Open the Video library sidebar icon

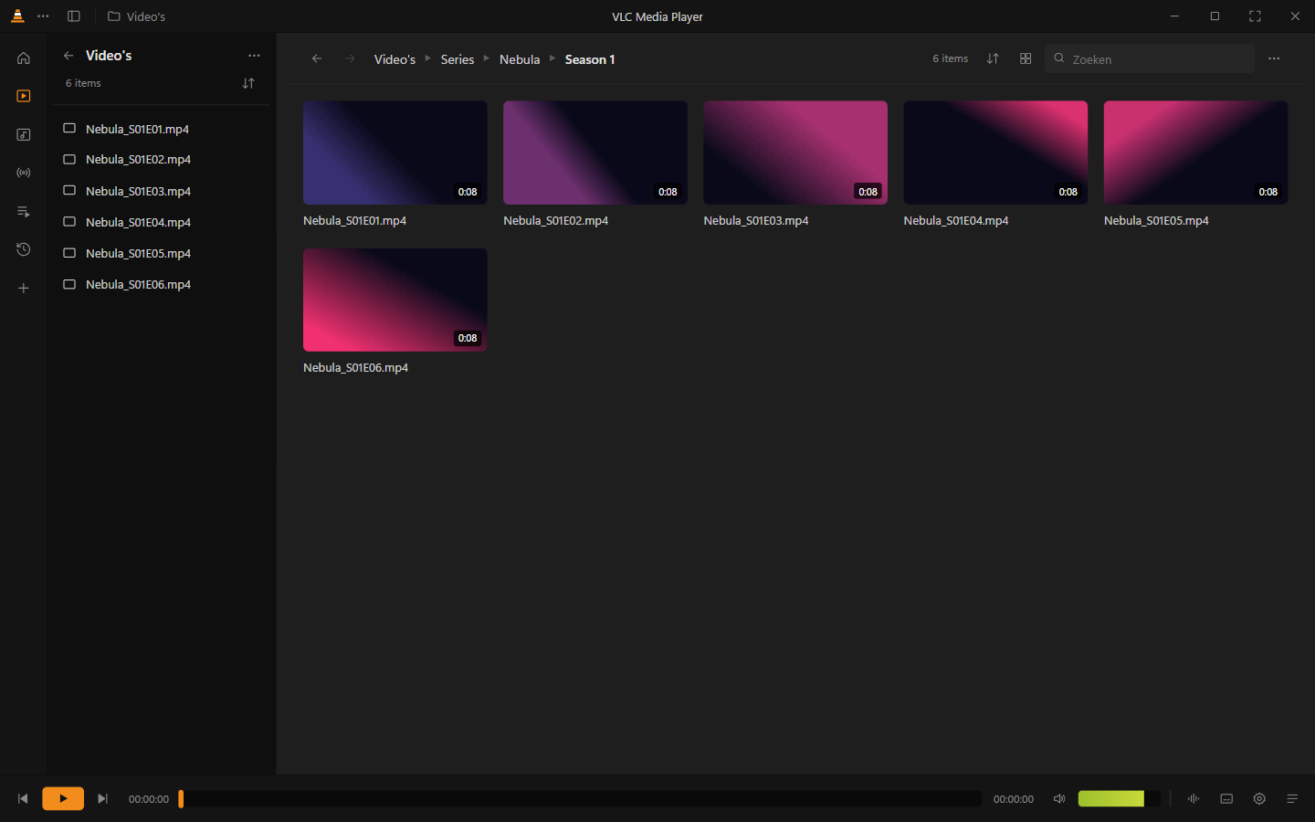(24, 96)
